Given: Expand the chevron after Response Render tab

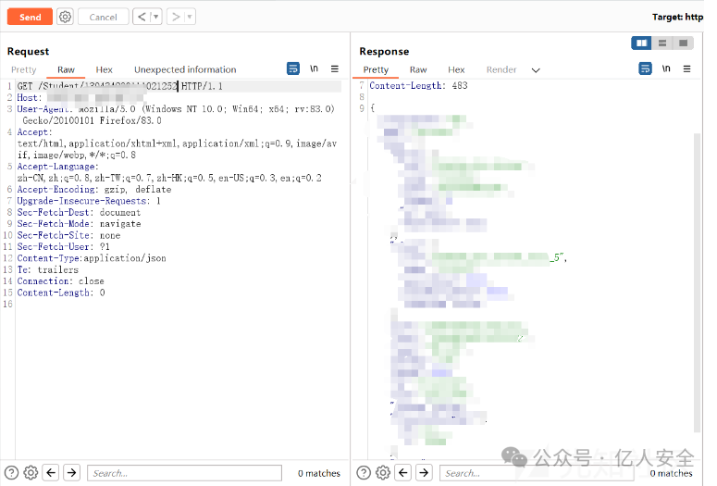Looking at the screenshot, I should click(536, 70).
